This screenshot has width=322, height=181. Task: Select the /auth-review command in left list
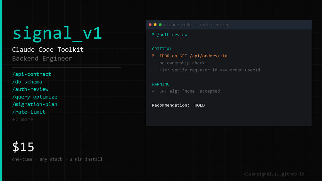30,89
